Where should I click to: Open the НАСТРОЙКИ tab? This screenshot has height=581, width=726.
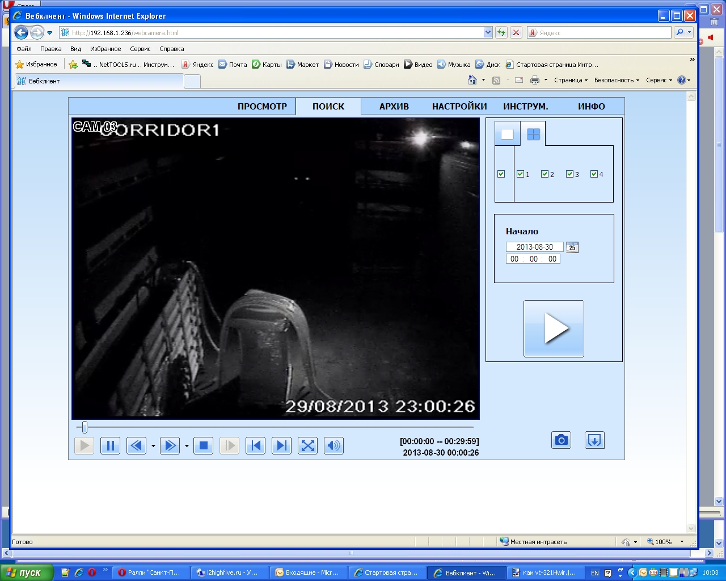pos(459,107)
